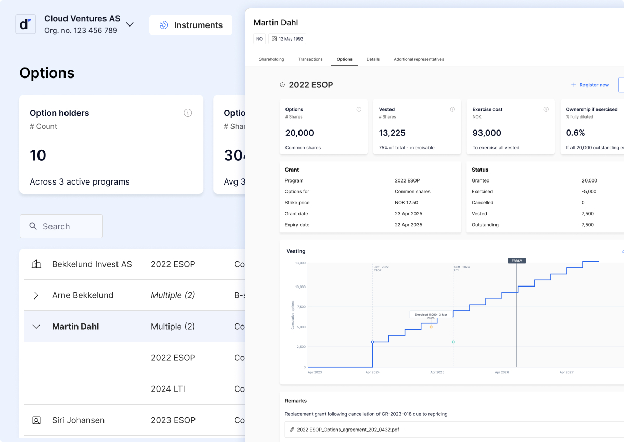Click the Cloud Ventures company logo icon
624x442 pixels.
(x=25, y=24)
